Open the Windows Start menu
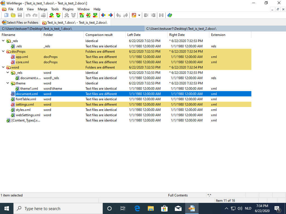 (7, 208)
